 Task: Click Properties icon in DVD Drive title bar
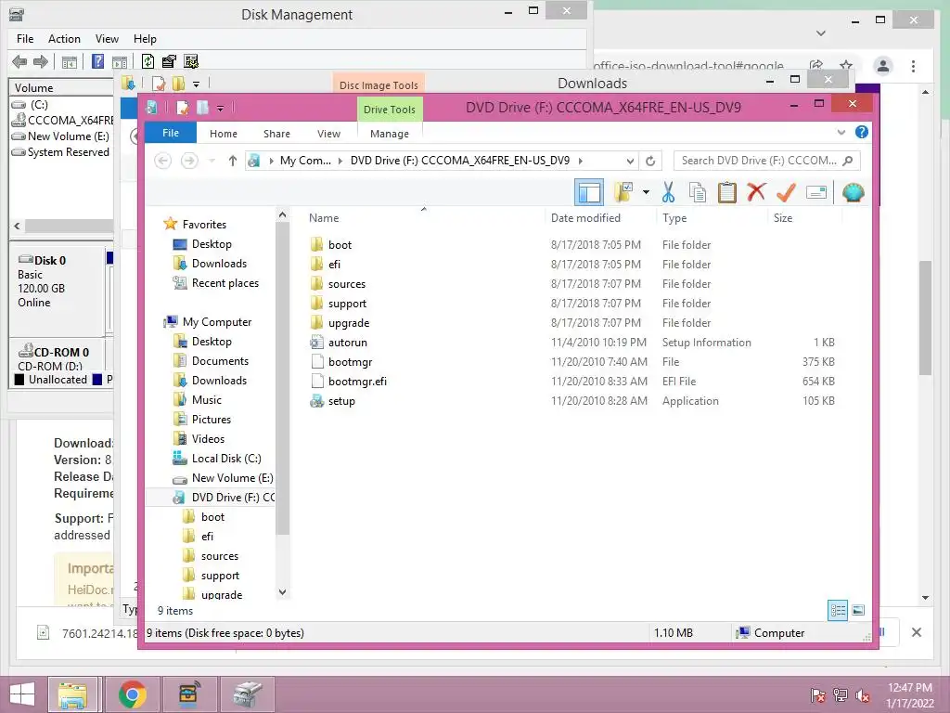pyautogui.click(x=183, y=108)
